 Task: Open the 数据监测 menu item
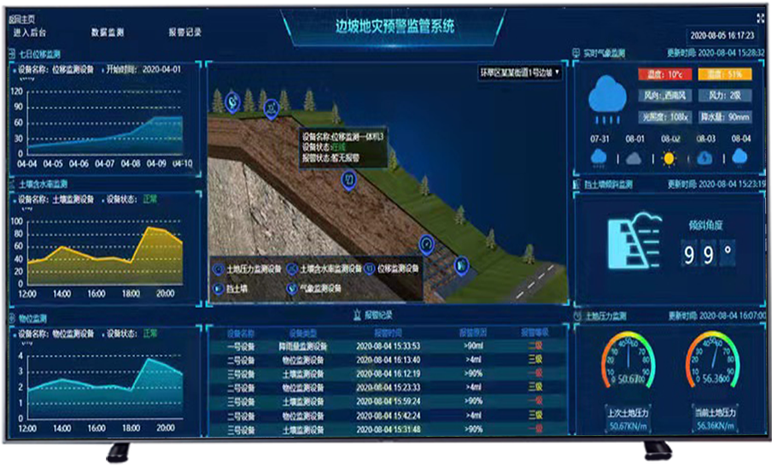(108, 32)
